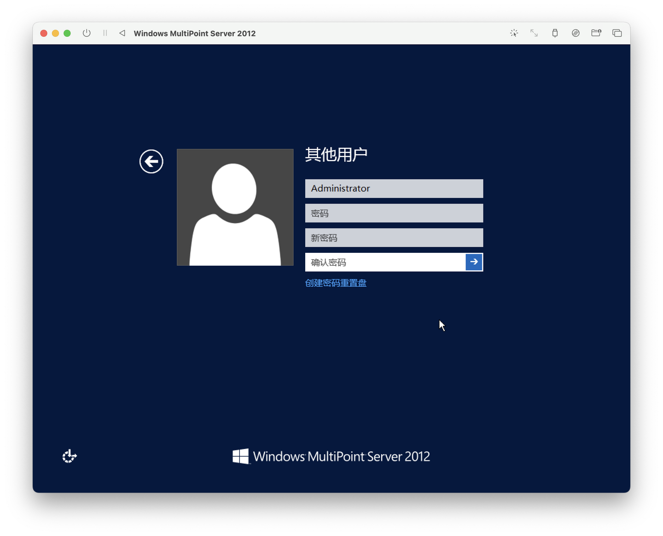
Task: Click the Windows MultiPoint Server 2012 window title
Action: click(x=195, y=33)
